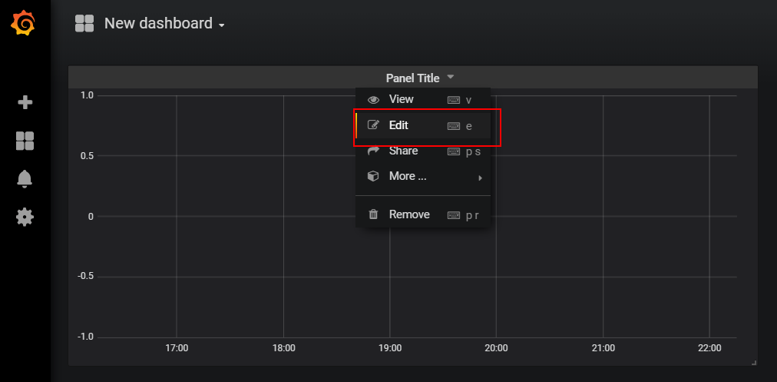
Task: Click the cube icon beside More
Action: point(373,176)
